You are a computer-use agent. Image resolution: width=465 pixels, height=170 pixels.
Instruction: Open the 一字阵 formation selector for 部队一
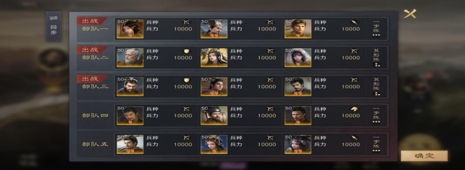pos(376,29)
